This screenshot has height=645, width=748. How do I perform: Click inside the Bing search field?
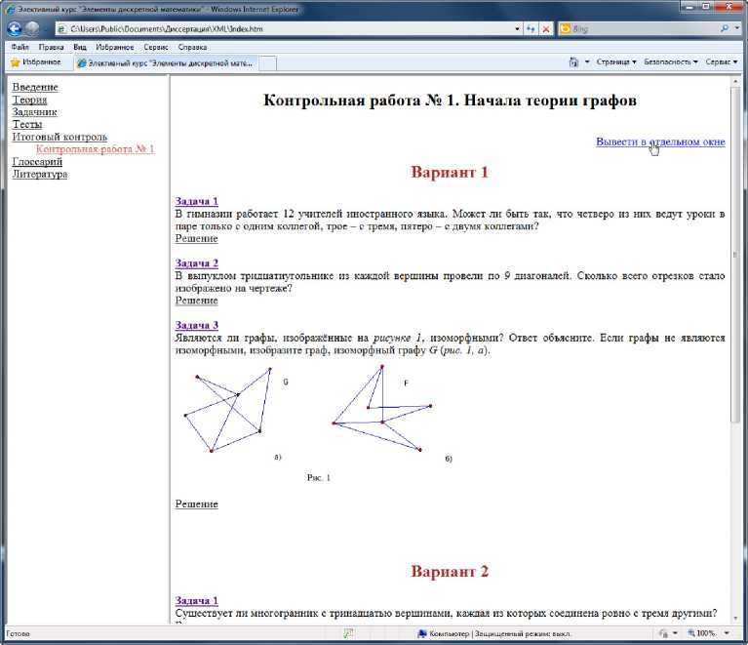tap(646, 28)
